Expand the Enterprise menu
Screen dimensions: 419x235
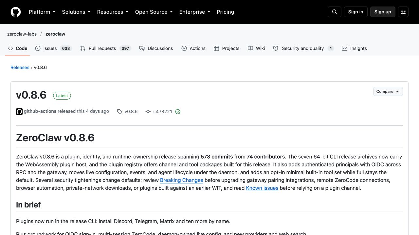(x=195, y=12)
